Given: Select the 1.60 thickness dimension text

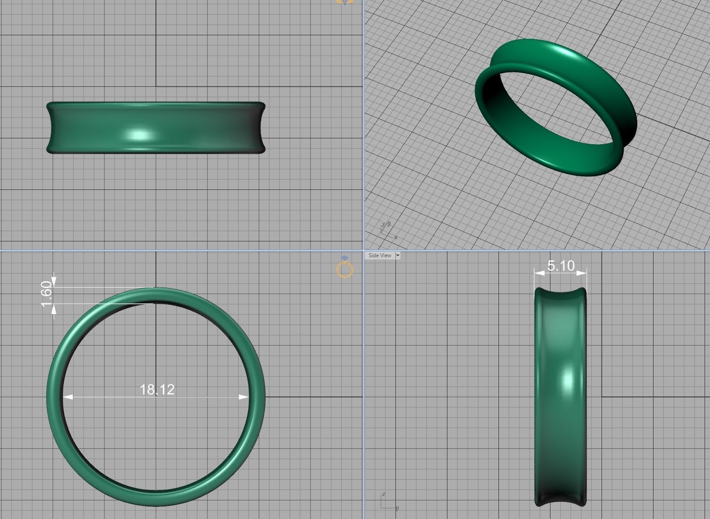Looking at the screenshot, I should pos(47,294).
